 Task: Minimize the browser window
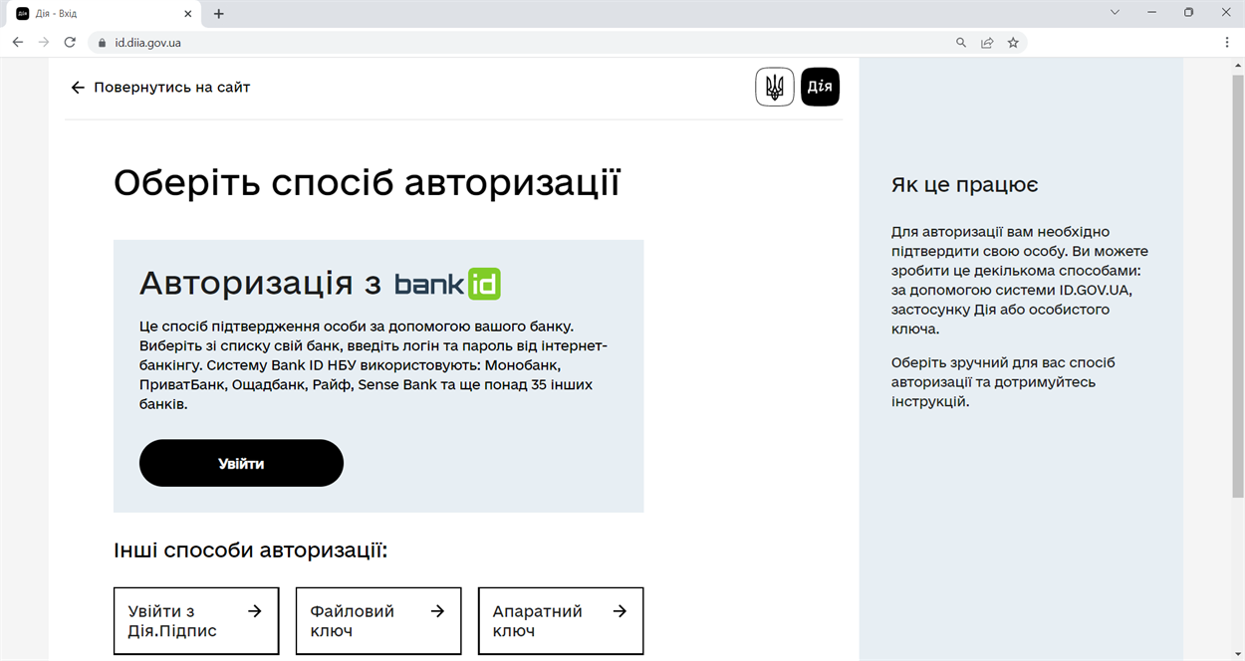click(1151, 13)
